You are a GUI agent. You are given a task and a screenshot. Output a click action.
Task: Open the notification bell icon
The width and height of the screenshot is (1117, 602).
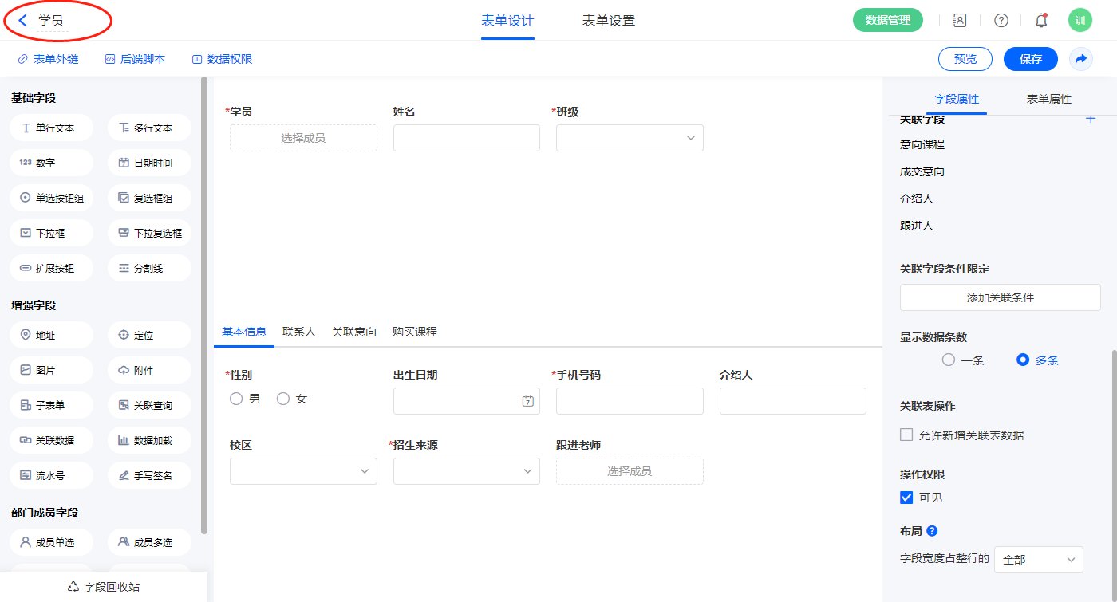pos(1040,21)
